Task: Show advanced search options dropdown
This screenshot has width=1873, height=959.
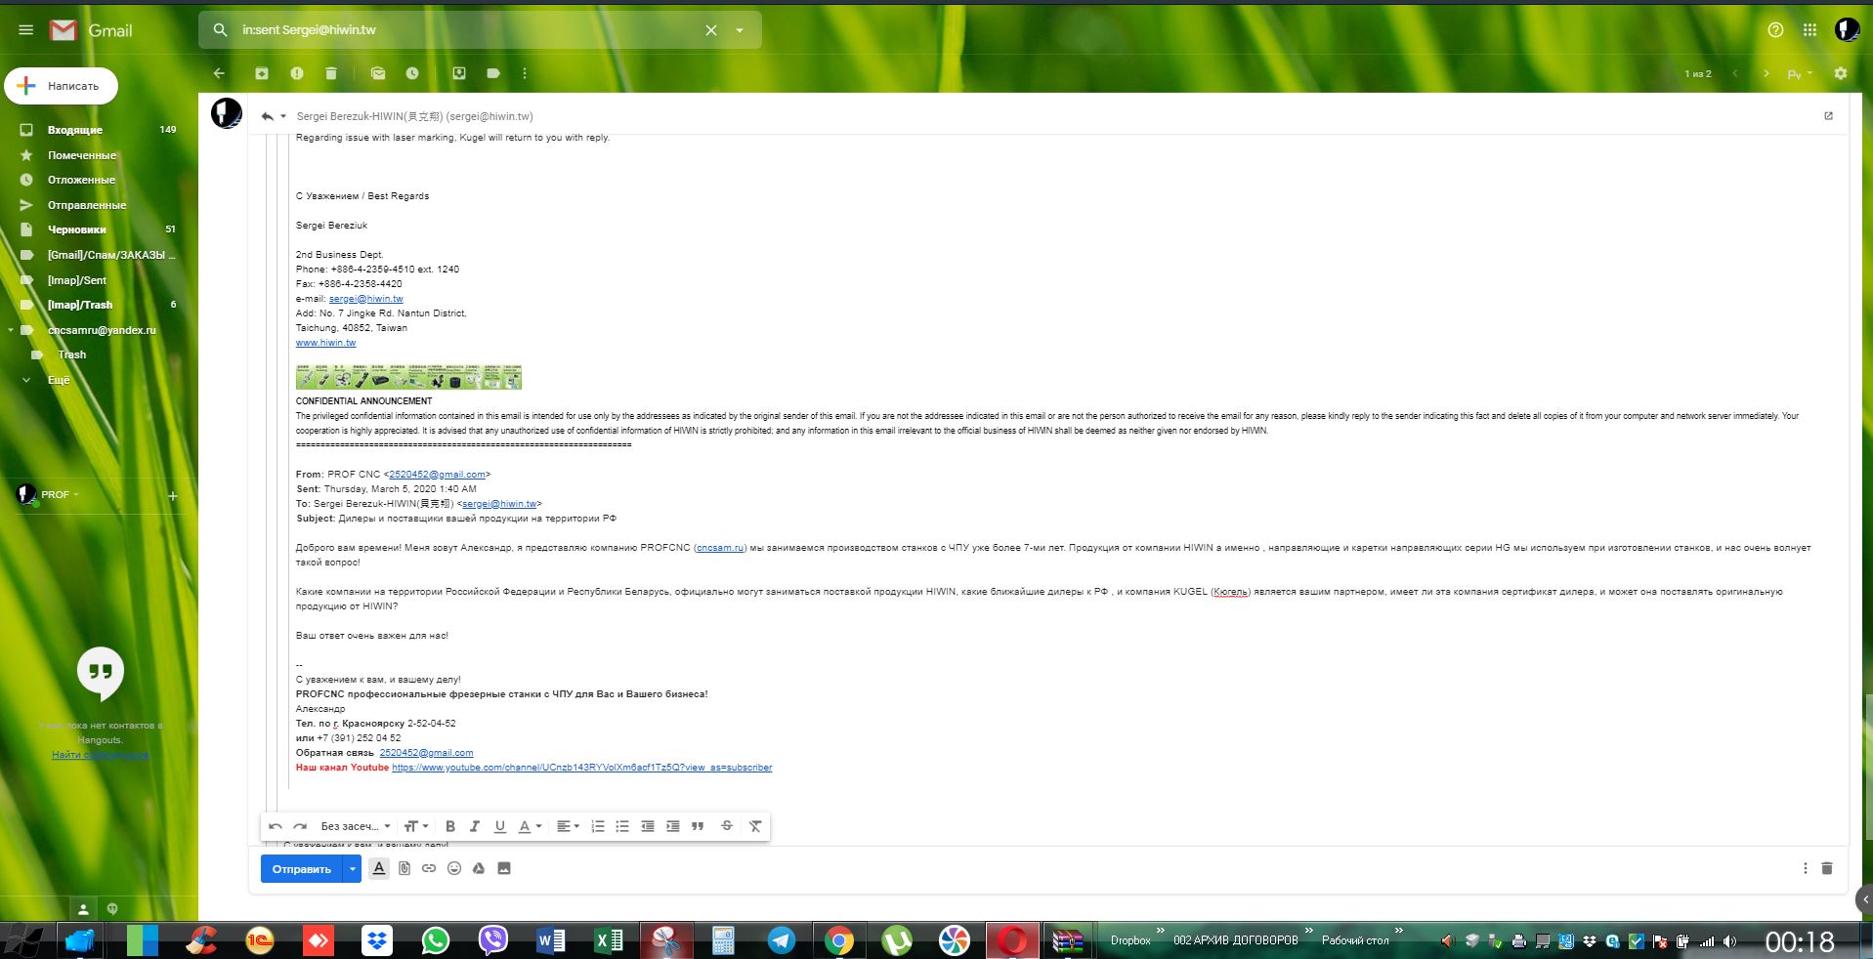Action: (x=740, y=30)
